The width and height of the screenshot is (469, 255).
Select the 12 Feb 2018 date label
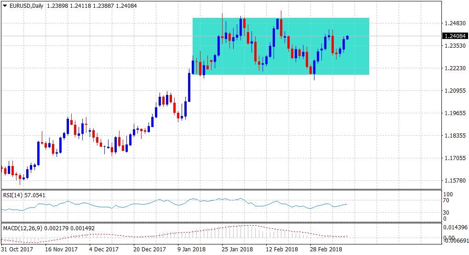click(x=282, y=249)
